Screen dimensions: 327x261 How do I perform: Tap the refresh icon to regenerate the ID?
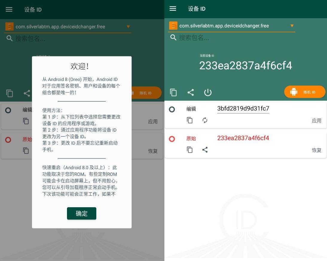click(205, 120)
